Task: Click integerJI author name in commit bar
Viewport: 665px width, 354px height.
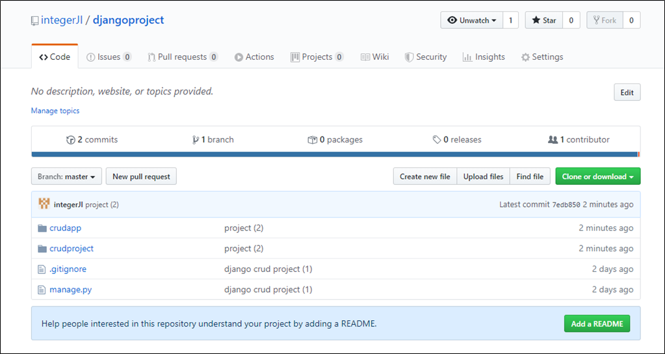Action: [x=69, y=204]
